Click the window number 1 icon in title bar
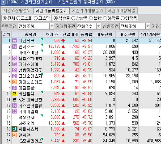161x144 pixels. pyautogui.click(x=3, y=2)
